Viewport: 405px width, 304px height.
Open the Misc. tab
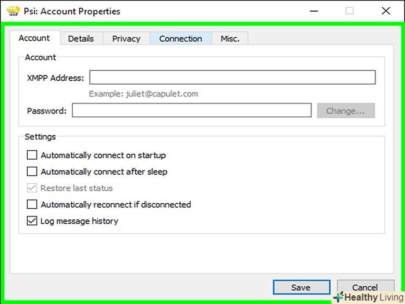tap(230, 38)
